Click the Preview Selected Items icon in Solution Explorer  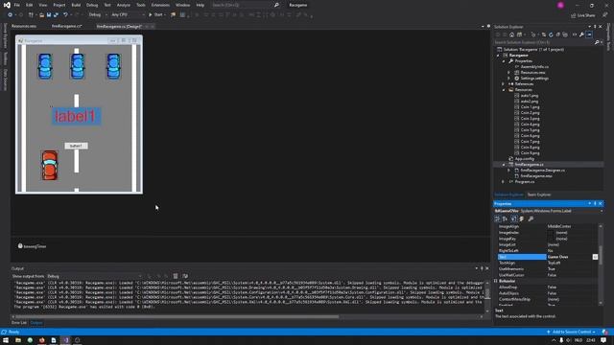click(589, 34)
